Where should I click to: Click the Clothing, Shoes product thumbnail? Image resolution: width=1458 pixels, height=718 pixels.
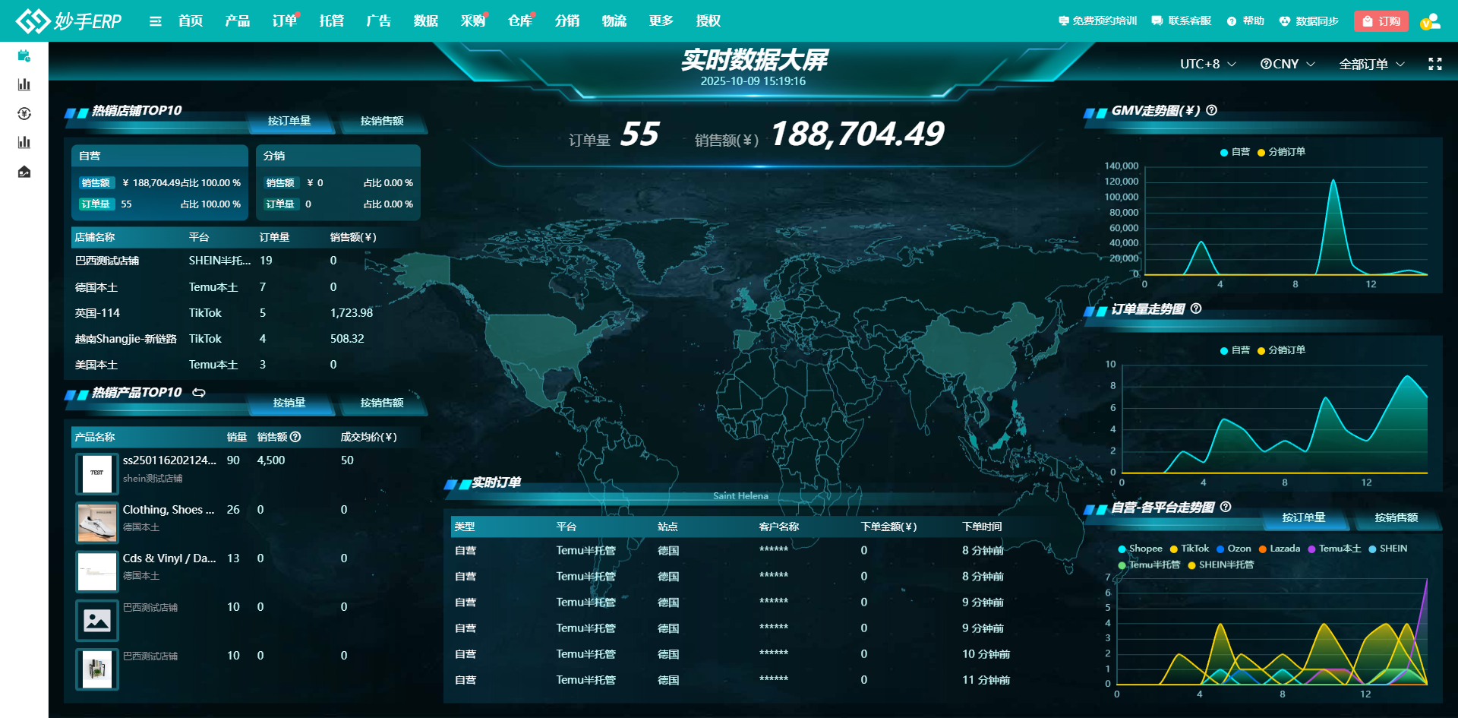tap(97, 523)
